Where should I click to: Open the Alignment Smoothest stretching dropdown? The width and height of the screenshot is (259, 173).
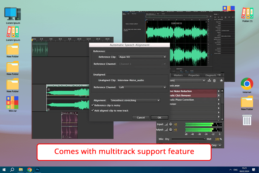[x=135, y=100]
